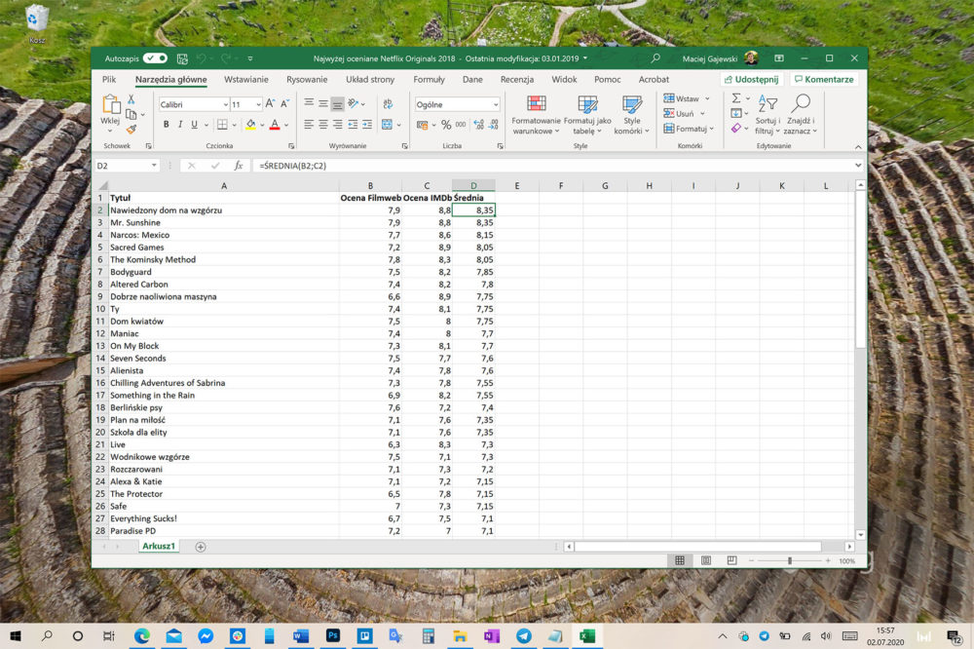The image size is (974, 649).
Task: Decrease decimal places
Action: click(493, 125)
